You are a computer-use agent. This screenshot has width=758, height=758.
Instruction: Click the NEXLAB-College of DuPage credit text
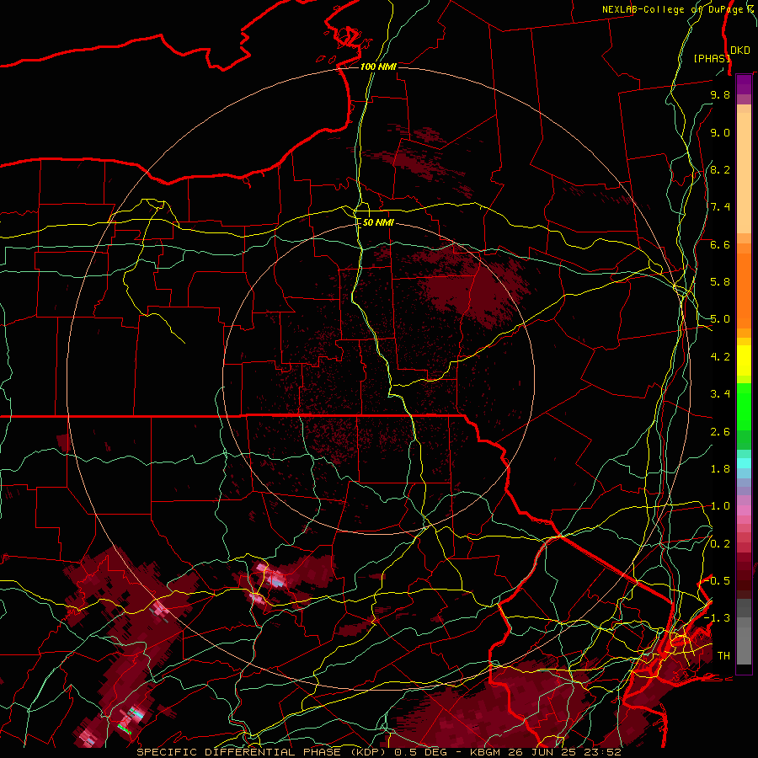[679, 9]
